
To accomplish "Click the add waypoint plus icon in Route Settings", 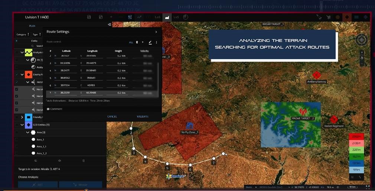I will [143, 43].
